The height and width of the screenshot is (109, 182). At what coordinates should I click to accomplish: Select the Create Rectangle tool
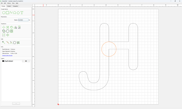[x=7, y=13]
